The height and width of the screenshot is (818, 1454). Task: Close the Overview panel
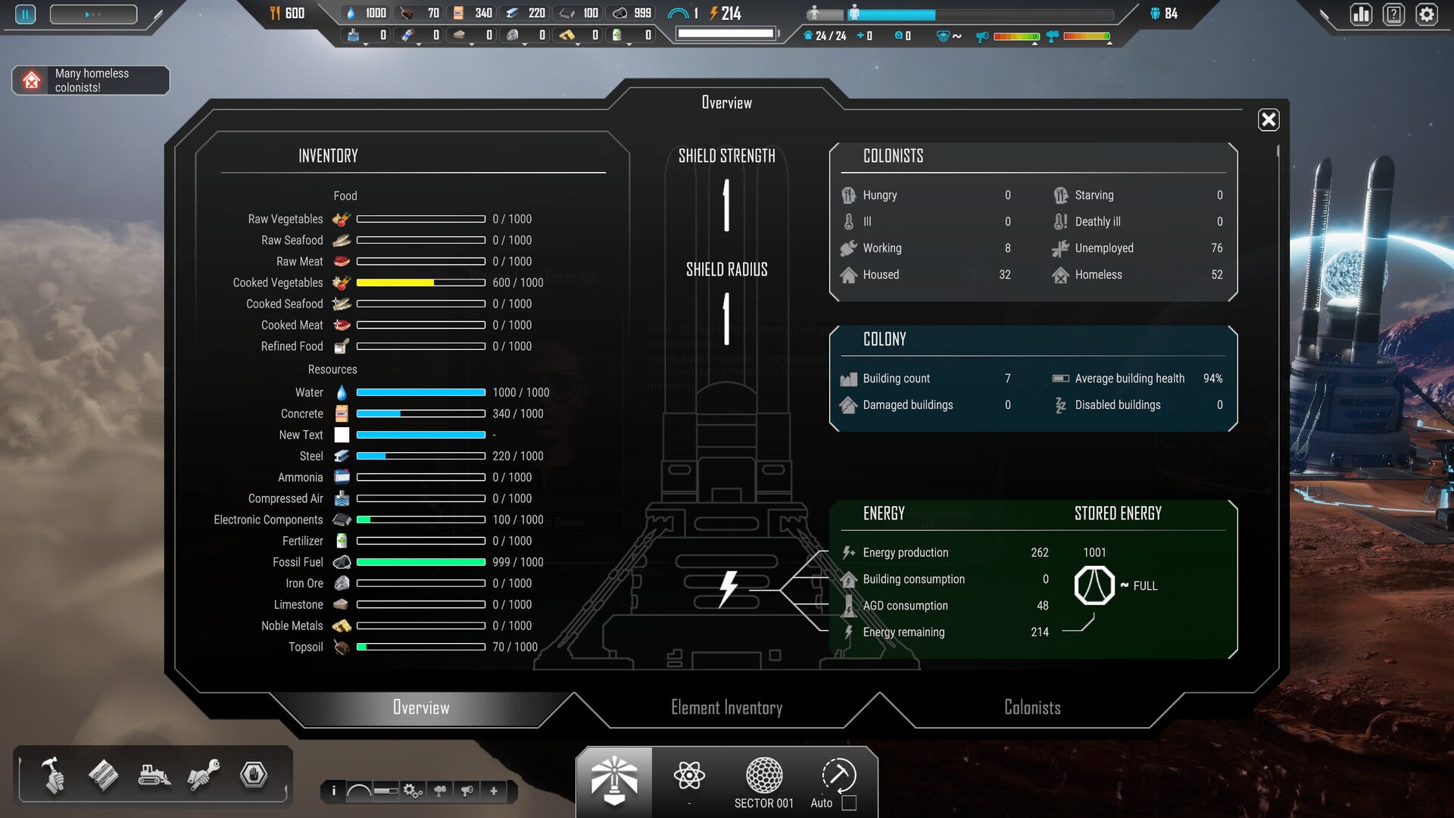click(x=1269, y=119)
